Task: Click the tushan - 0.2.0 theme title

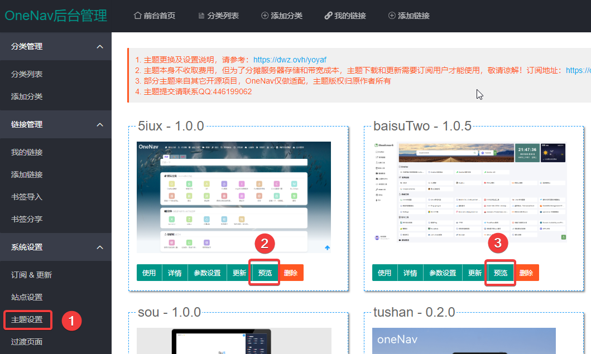Action: point(414,312)
